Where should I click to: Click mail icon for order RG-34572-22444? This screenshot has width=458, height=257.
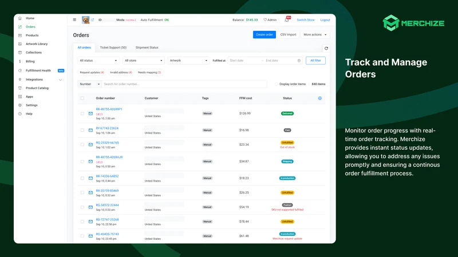[x=90, y=207]
